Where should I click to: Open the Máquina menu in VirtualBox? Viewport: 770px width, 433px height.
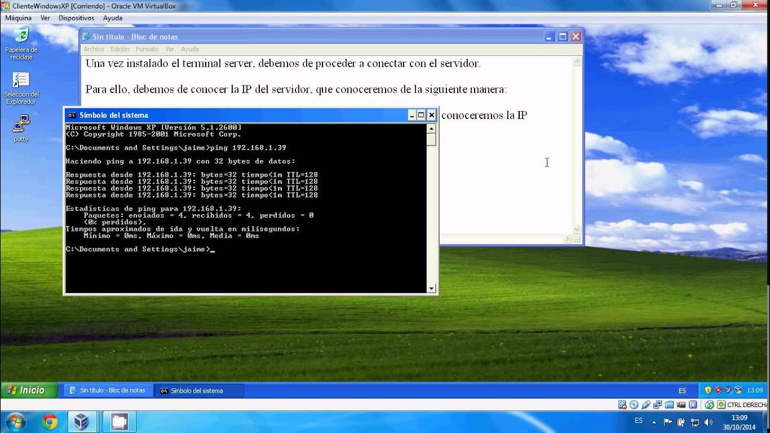point(18,18)
